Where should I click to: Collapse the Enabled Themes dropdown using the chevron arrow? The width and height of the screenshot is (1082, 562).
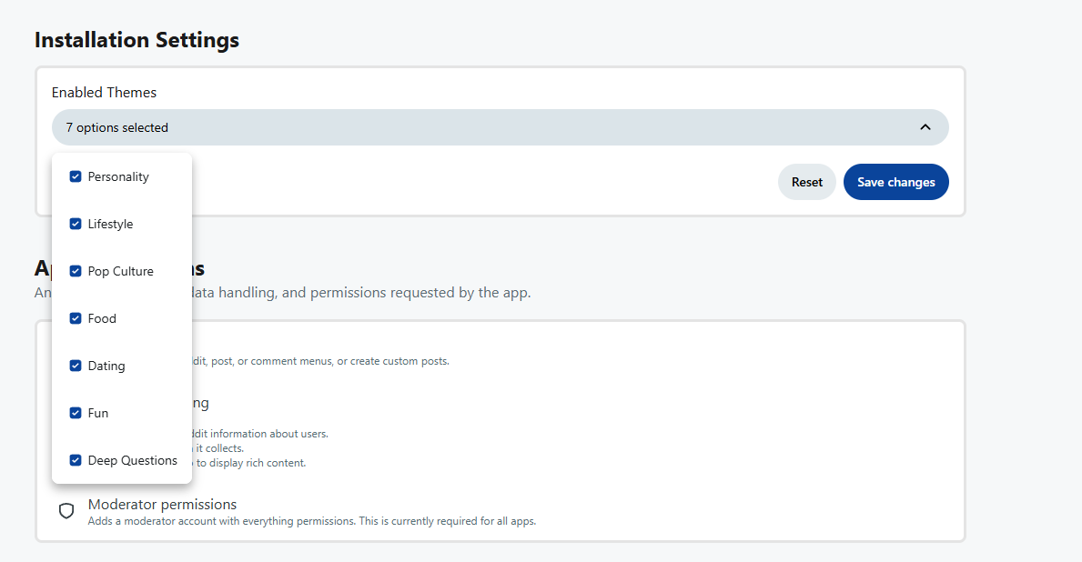(x=925, y=127)
